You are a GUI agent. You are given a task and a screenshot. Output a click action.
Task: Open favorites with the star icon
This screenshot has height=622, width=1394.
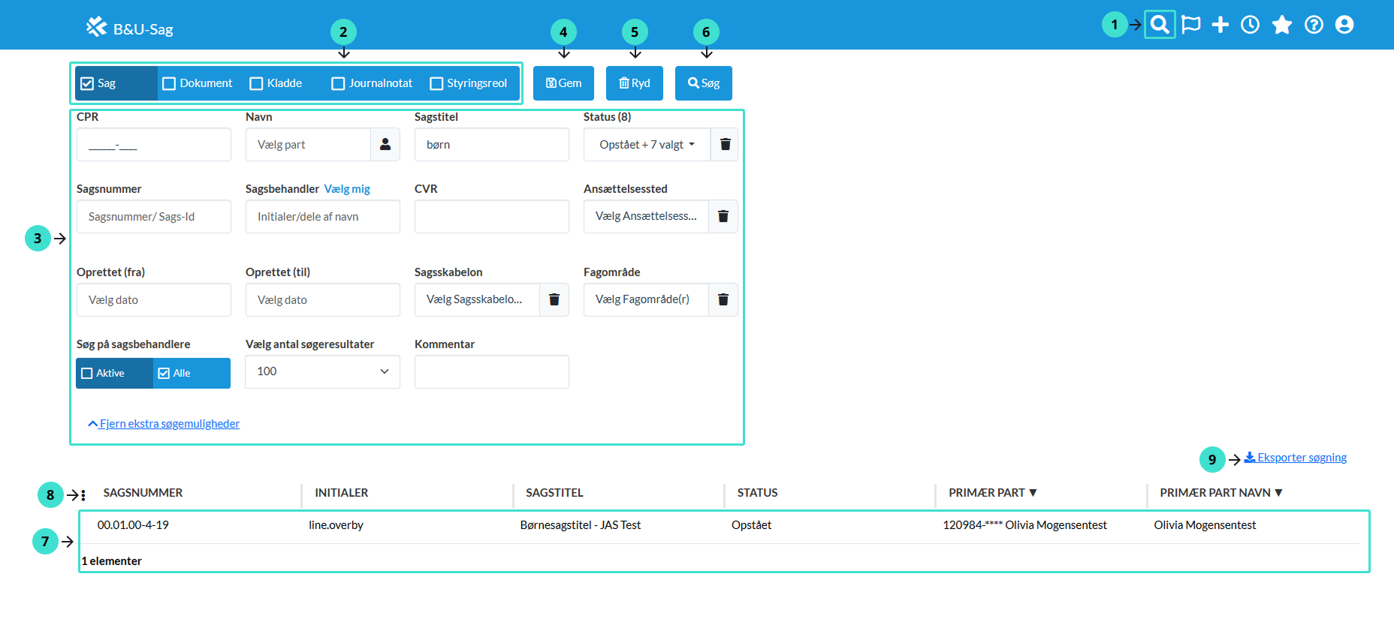pos(1282,25)
